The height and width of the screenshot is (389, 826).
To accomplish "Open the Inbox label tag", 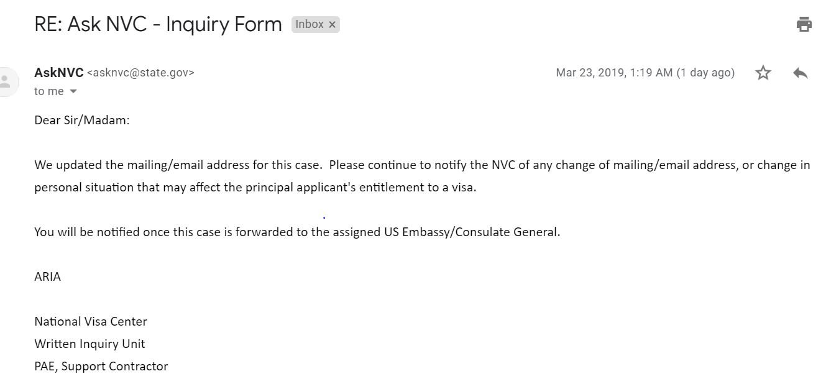I will [310, 24].
